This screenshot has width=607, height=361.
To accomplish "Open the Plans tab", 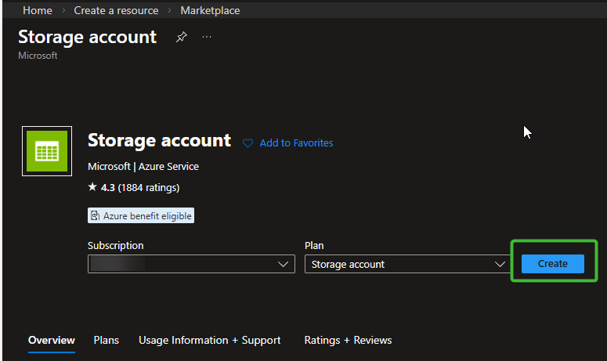I will pos(107,341).
